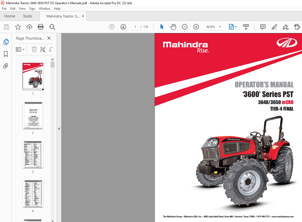The height and width of the screenshot is (222, 302).
Task: Open the File menu
Action: (4, 9)
